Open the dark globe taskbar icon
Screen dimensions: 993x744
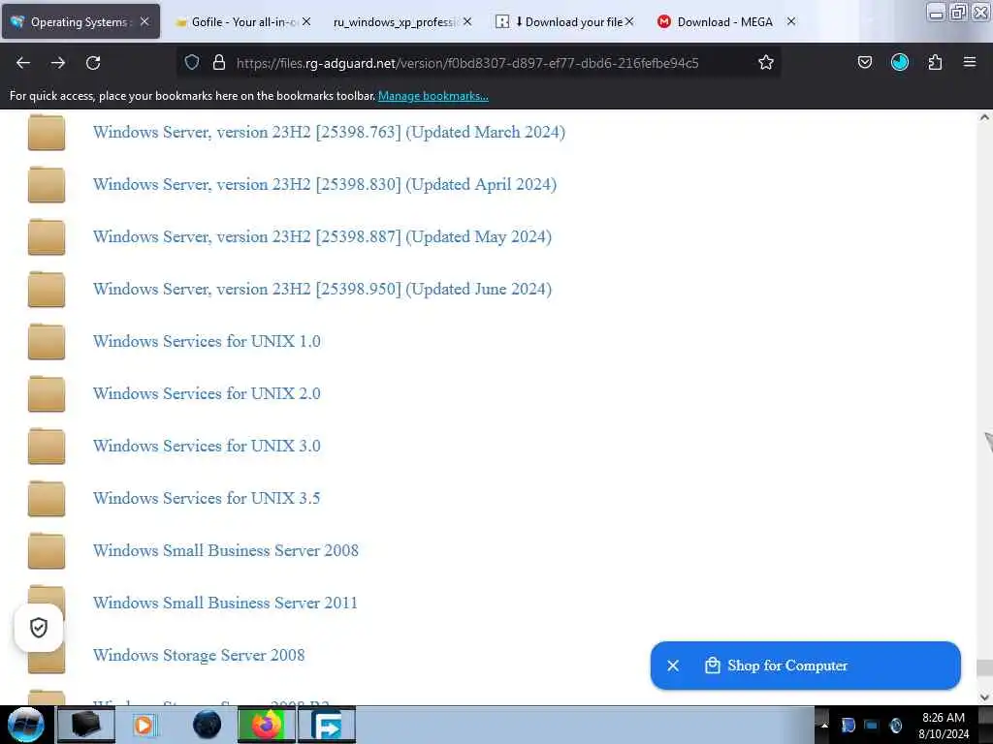(207, 725)
